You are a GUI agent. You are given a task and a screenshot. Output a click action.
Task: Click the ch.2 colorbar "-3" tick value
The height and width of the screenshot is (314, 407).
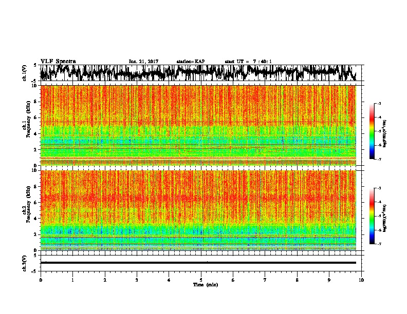[x=379, y=188]
